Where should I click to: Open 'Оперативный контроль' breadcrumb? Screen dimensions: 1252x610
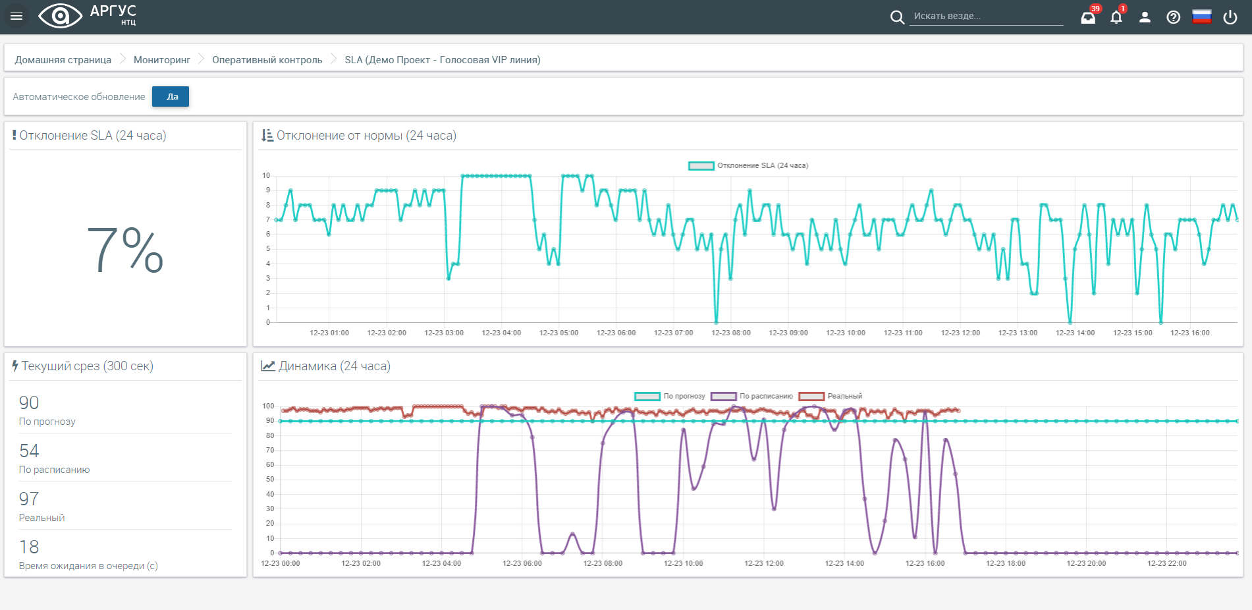(x=267, y=60)
